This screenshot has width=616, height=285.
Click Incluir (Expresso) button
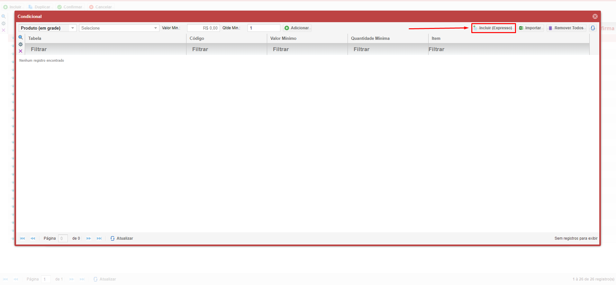click(493, 28)
